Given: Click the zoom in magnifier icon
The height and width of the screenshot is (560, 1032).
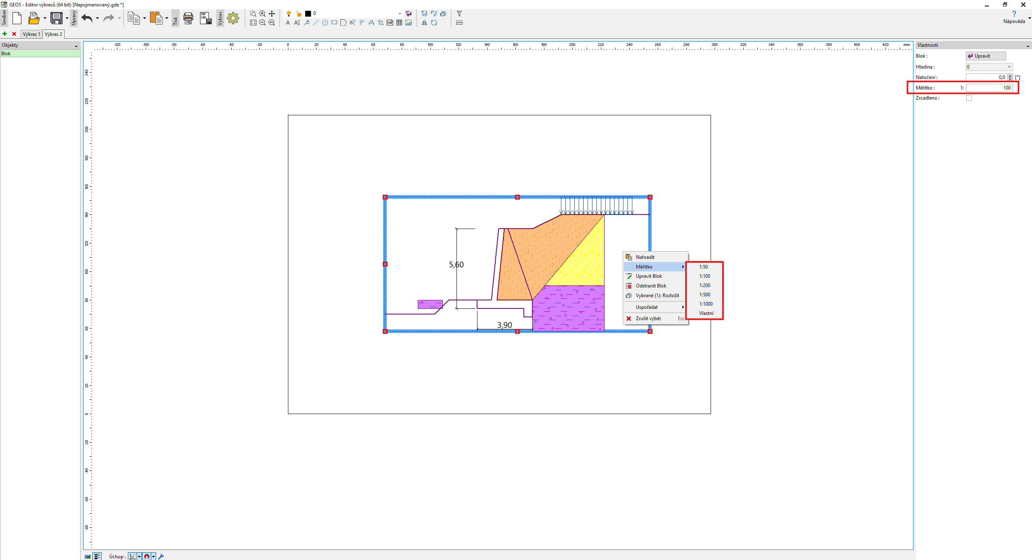Looking at the screenshot, I should 263,14.
